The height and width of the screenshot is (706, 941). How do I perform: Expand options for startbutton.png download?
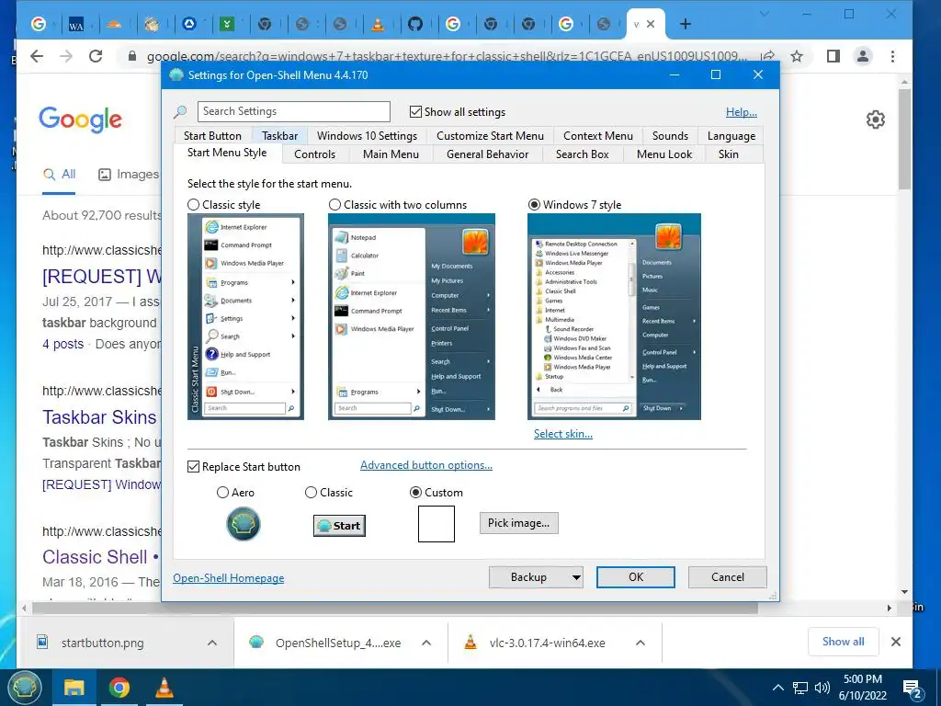[x=212, y=643]
